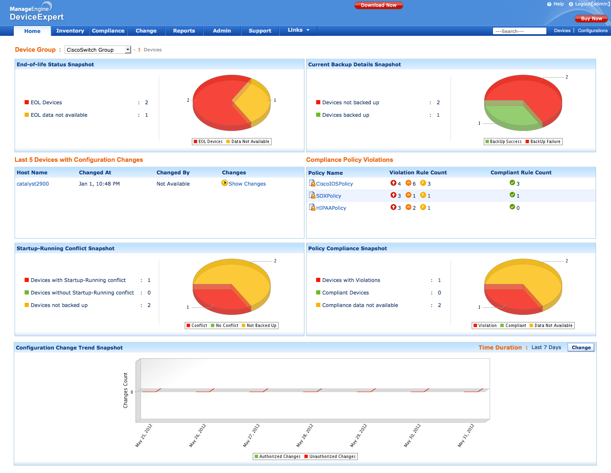Click CiscoIOSPolicy red critical violation icon
Screen dimensions: 611x473
pos(393,183)
